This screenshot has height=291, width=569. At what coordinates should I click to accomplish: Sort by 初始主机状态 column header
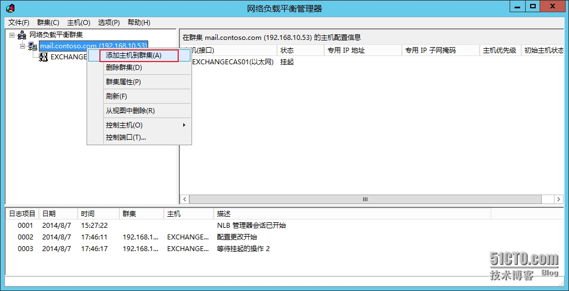(x=543, y=50)
